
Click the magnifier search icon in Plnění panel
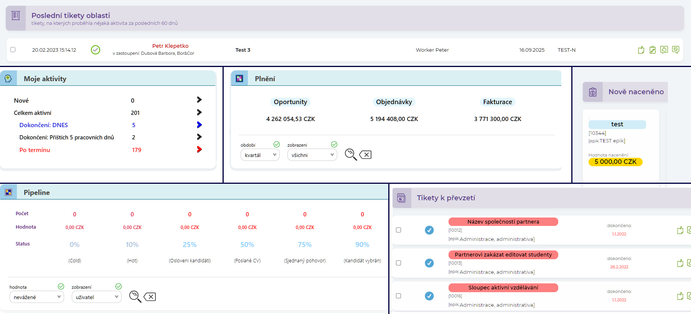click(x=350, y=154)
